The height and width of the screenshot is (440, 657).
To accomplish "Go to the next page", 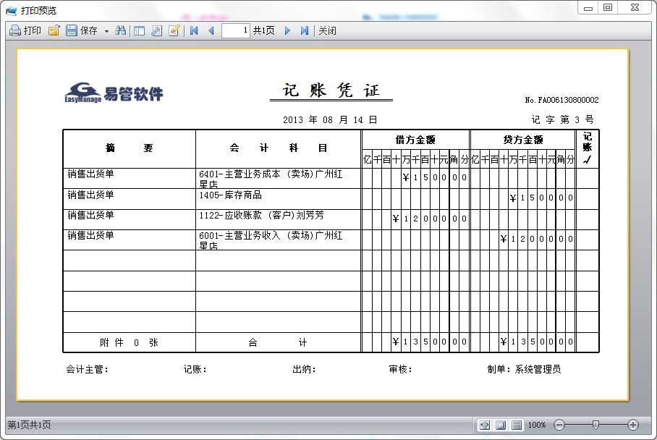I will coord(287,30).
